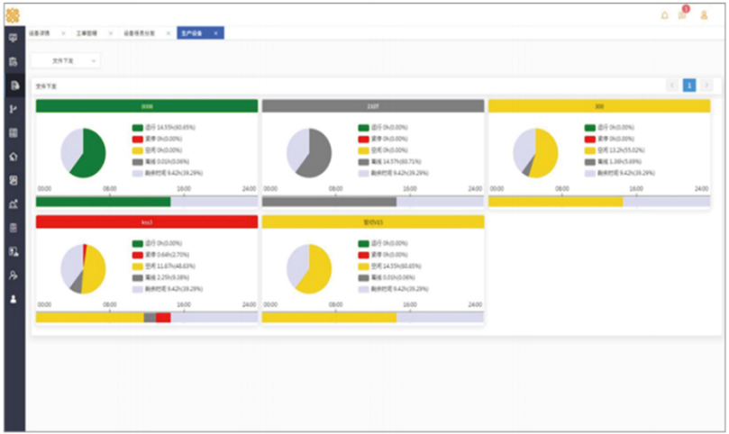Click red legend swatch in 0008 card
This screenshot has height=434, width=729.
(x=138, y=139)
